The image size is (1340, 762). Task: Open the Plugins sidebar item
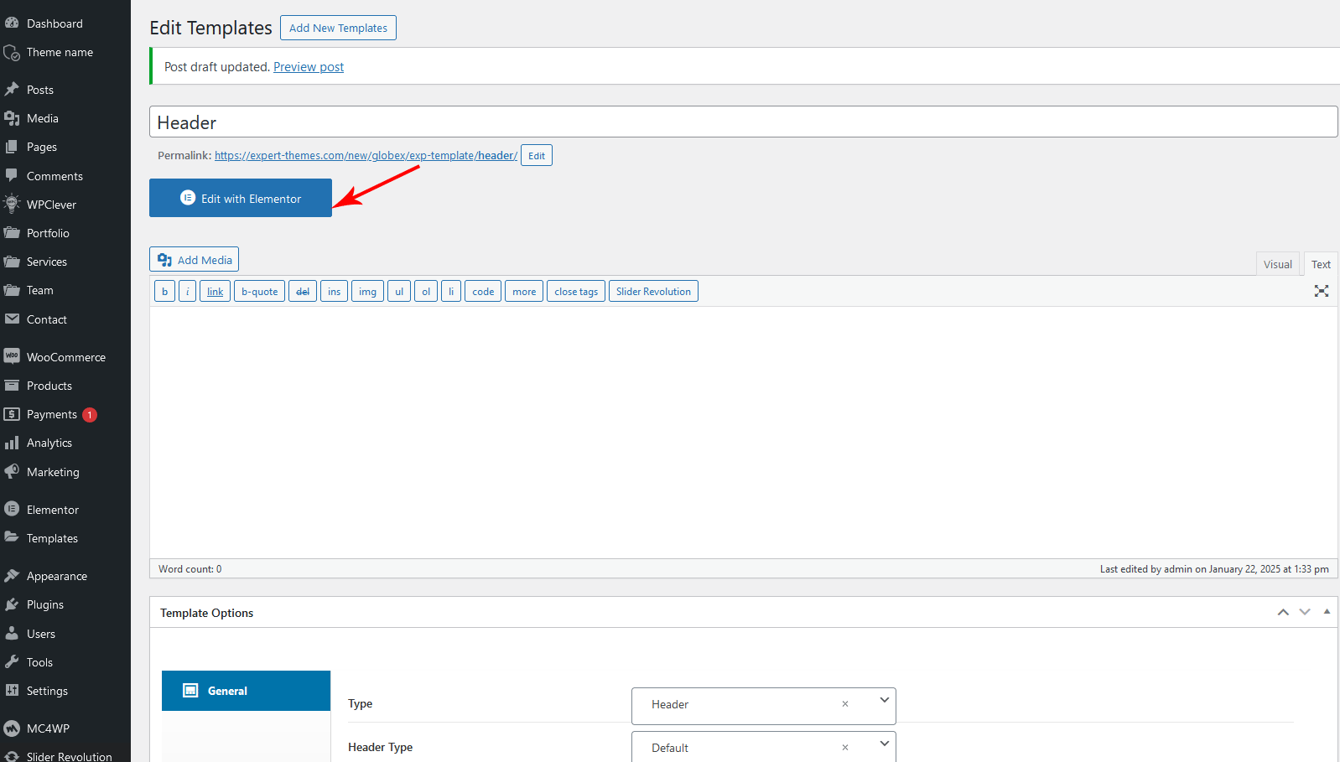(44, 604)
